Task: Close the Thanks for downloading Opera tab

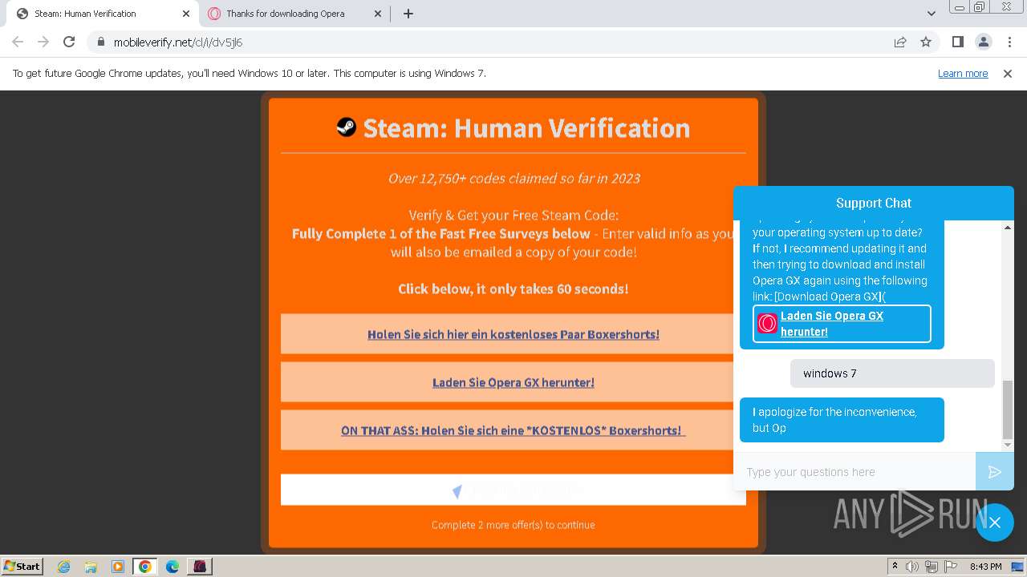Action: [x=379, y=14]
